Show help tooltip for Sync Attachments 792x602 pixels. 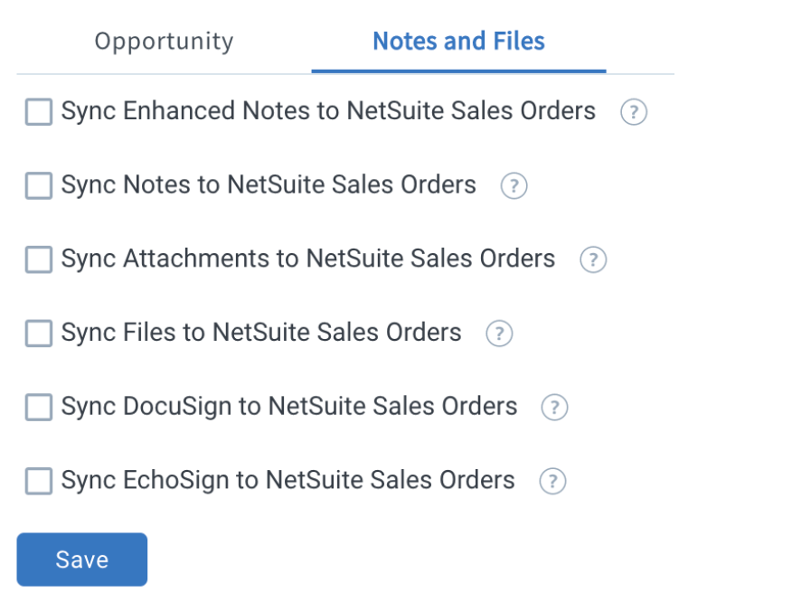[593, 259]
